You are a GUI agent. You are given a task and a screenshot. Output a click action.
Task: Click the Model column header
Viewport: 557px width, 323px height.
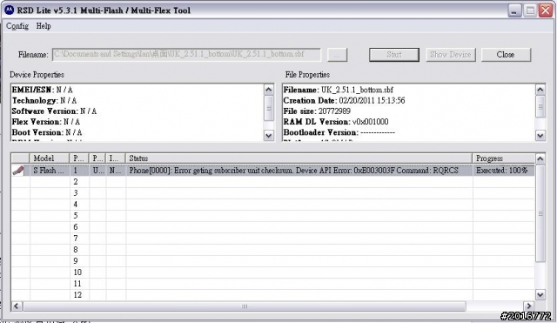coord(50,158)
